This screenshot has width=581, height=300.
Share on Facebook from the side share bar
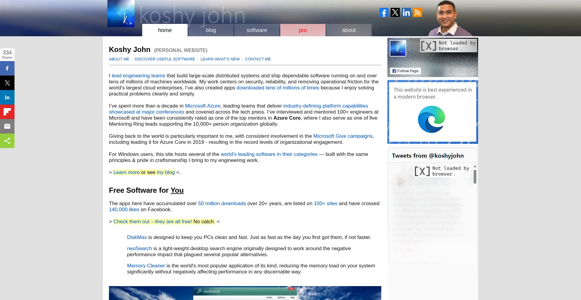[x=7, y=68]
